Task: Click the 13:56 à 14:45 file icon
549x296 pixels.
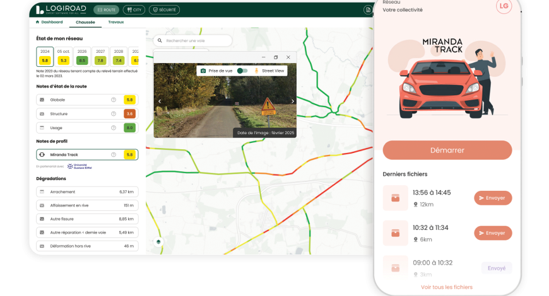Action: point(395,198)
